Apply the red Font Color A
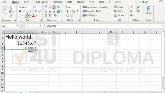The width and height of the screenshot is (165, 93). [34, 16]
